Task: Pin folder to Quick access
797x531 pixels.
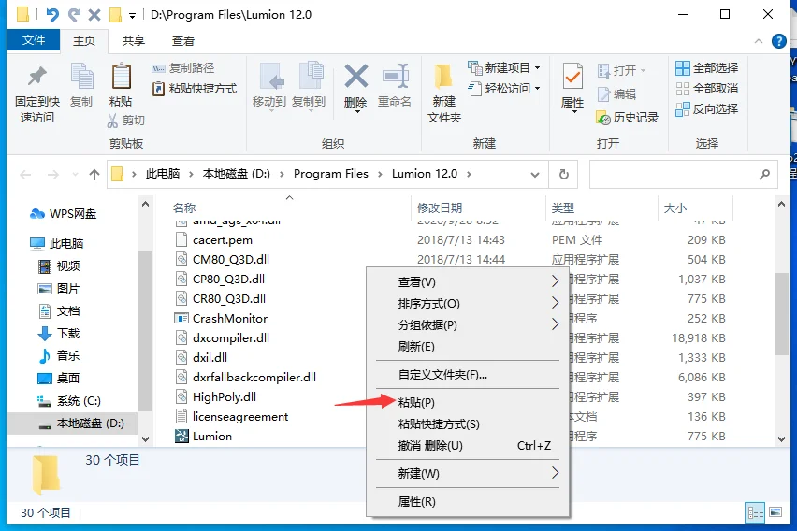Action: (37, 94)
